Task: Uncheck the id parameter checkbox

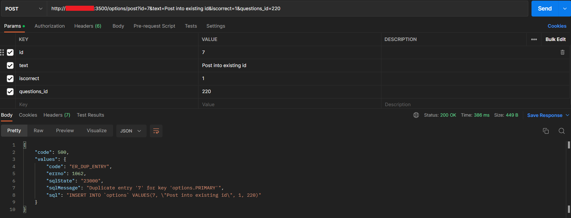Action: click(10, 52)
